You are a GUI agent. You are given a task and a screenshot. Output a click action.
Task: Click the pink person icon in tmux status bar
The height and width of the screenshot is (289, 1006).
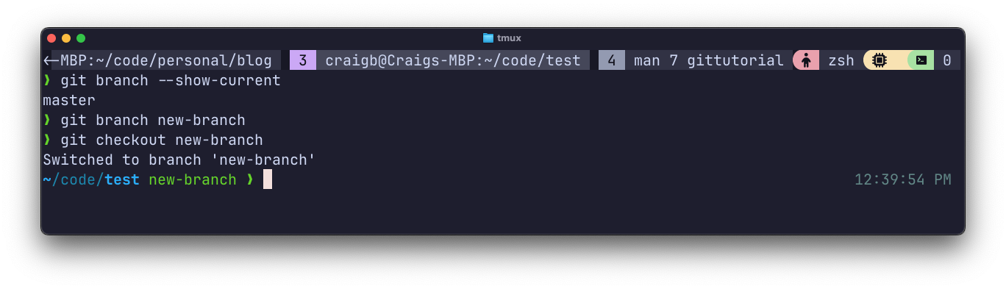pyautogui.click(x=806, y=60)
